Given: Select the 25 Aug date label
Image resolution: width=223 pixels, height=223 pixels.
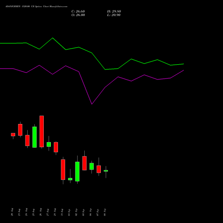Looking at the screenshot, I should [33, 212].
